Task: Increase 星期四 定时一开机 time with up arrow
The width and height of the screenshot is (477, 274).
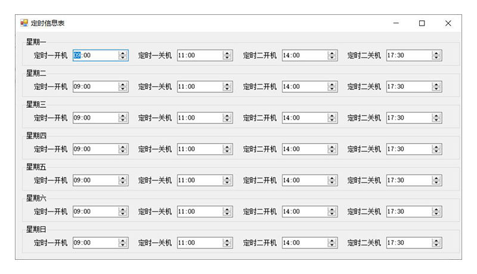Action: click(x=123, y=147)
